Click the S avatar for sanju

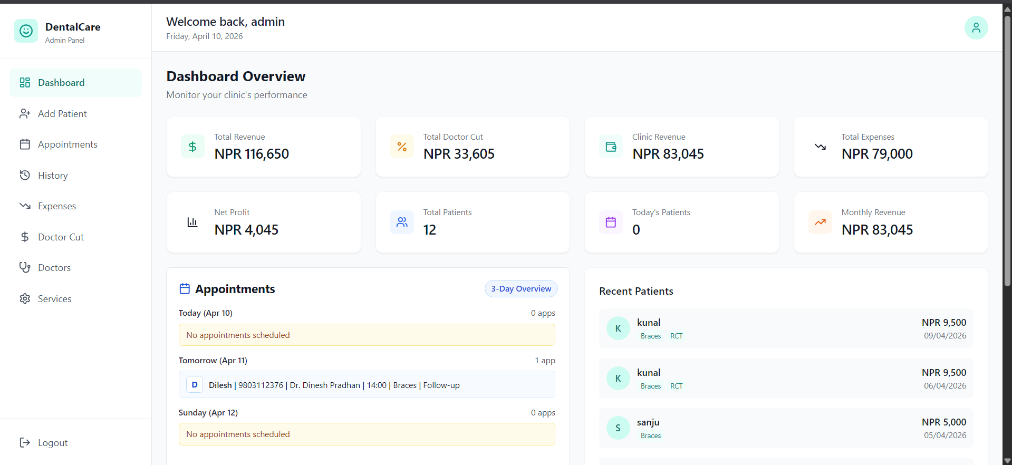point(618,428)
